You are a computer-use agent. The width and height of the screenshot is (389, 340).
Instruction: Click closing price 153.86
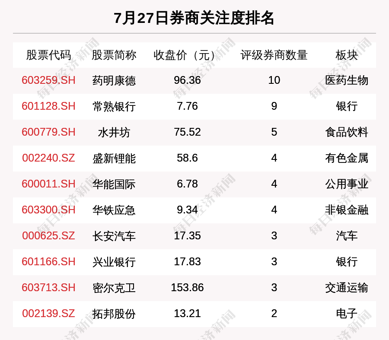[x=187, y=288]
